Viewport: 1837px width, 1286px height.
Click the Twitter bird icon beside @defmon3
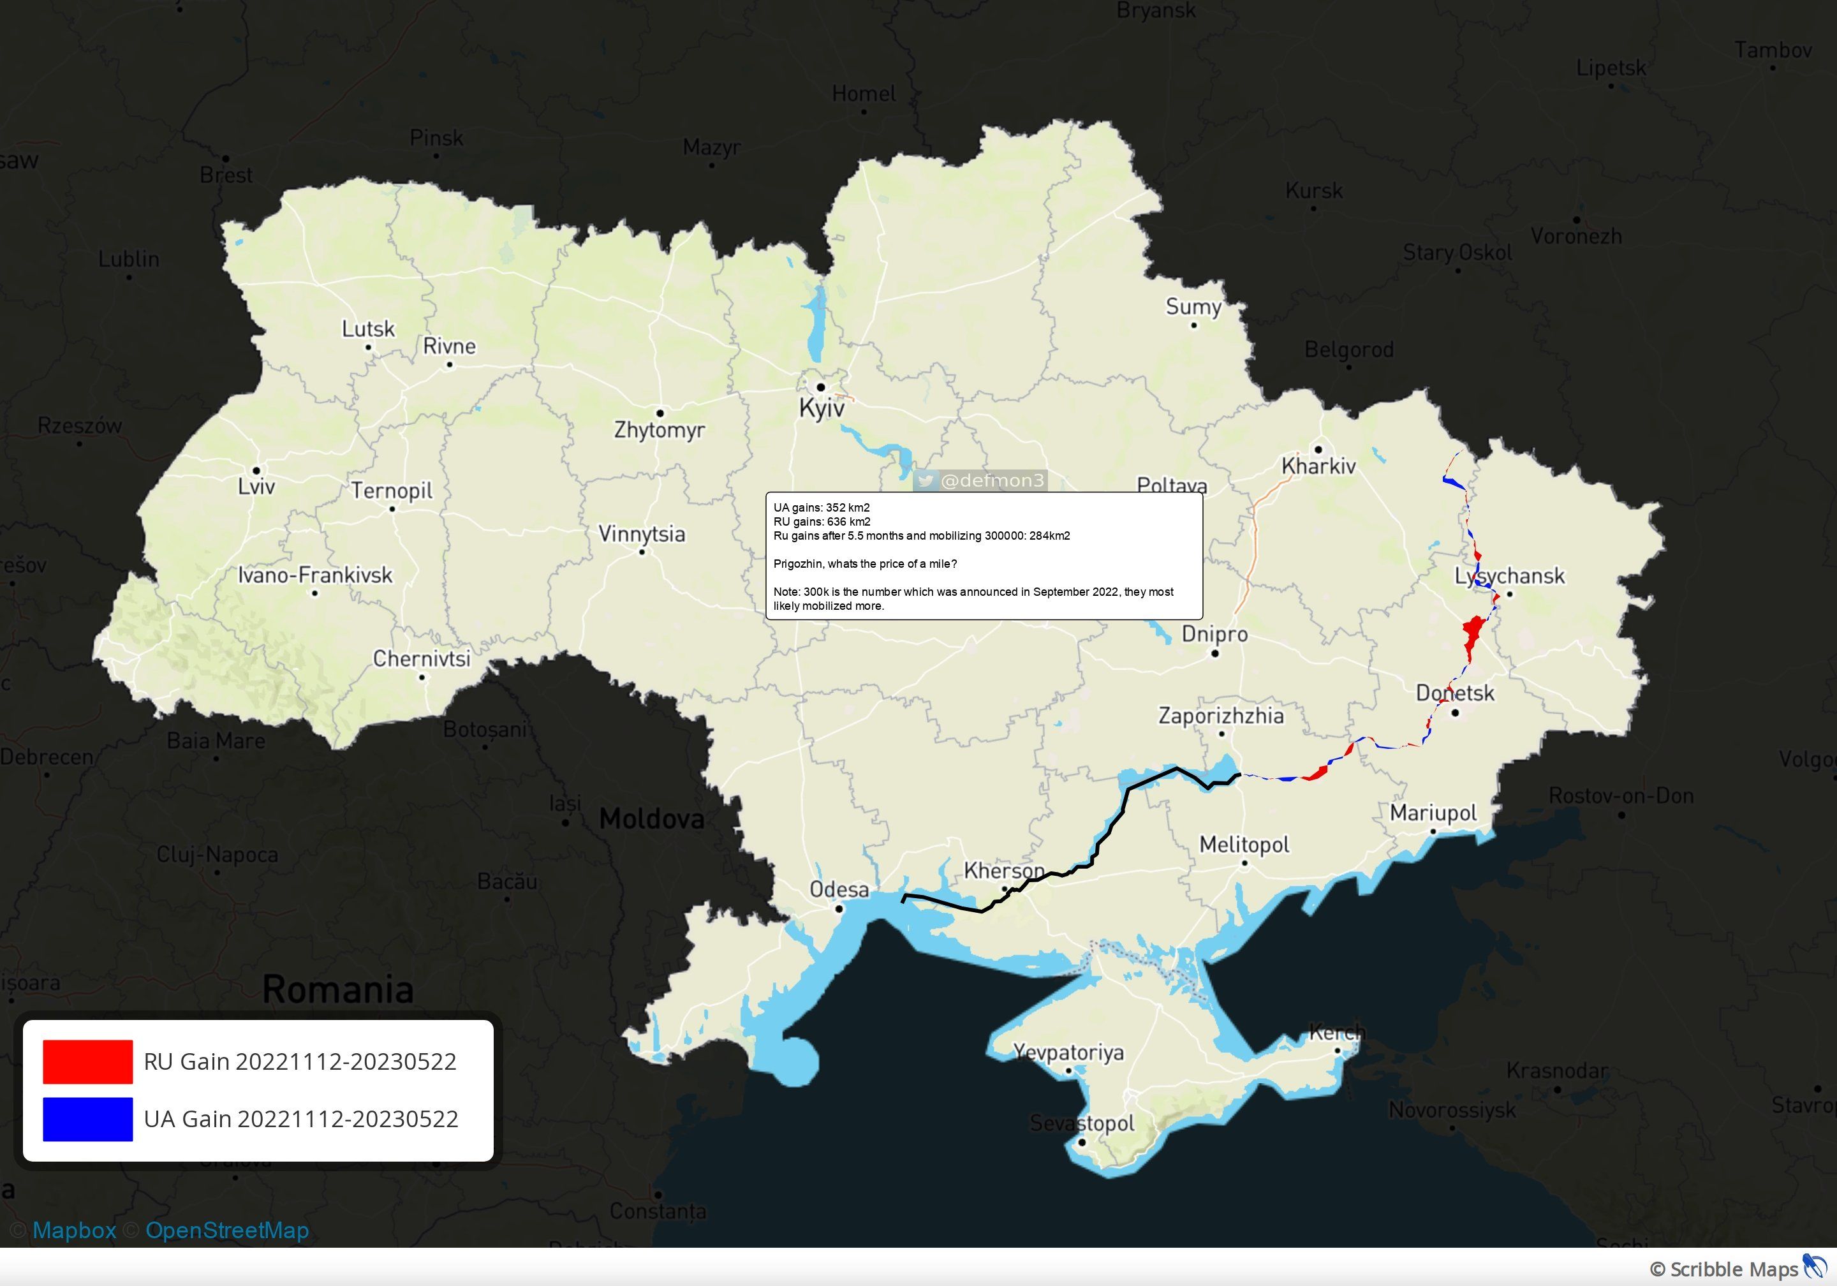926,480
